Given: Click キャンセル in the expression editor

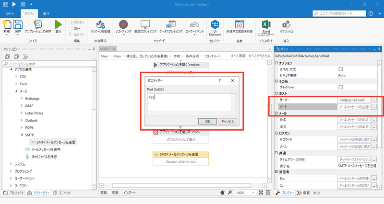Looking at the screenshot, I should [228, 122].
